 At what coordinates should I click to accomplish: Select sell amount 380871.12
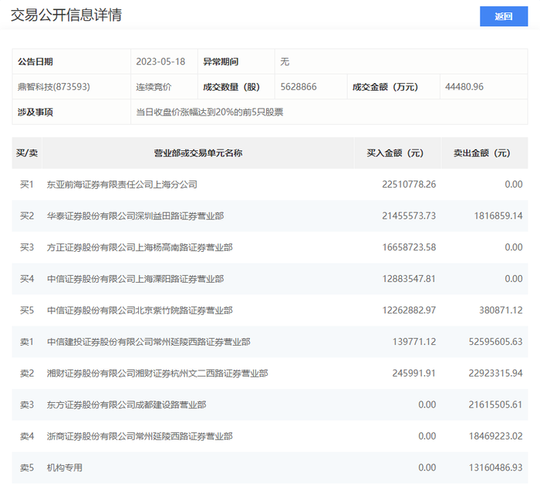(x=501, y=310)
